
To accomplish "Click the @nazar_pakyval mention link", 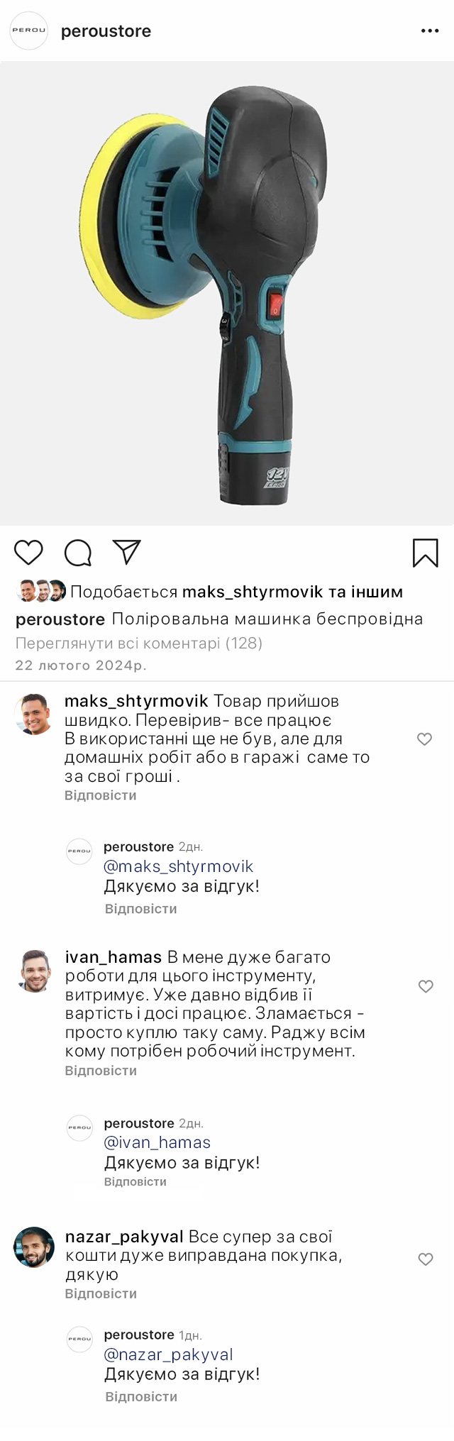I will click(x=168, y=1354).
